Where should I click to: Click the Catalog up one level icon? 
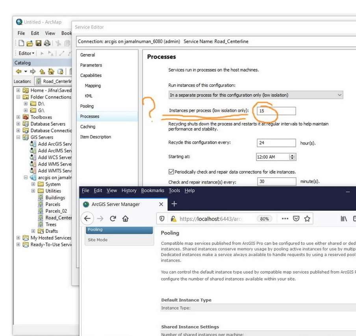42,72
